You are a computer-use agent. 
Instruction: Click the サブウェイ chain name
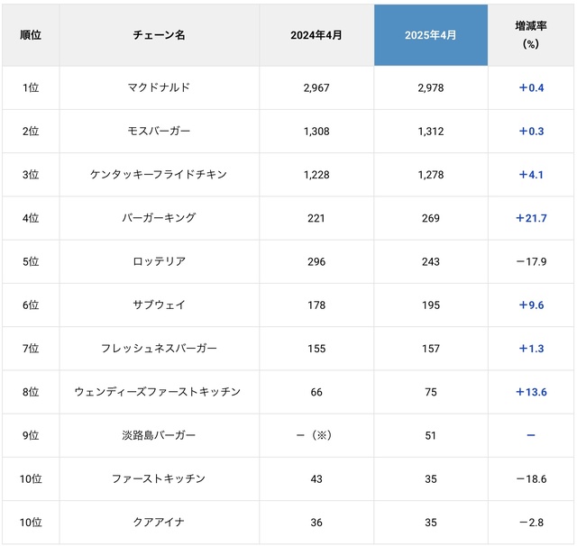tap(159, 305)
